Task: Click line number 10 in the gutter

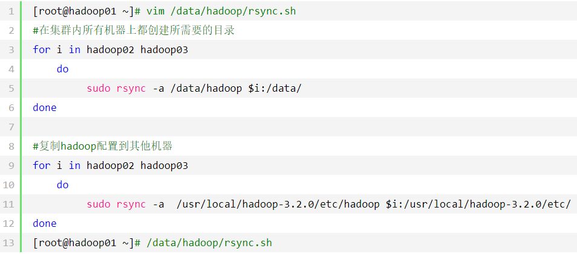Action: [x=11, y=185]
